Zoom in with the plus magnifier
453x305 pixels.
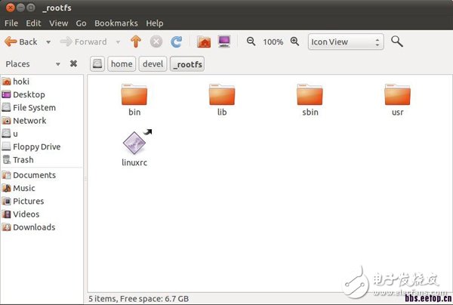coord(294,42)
